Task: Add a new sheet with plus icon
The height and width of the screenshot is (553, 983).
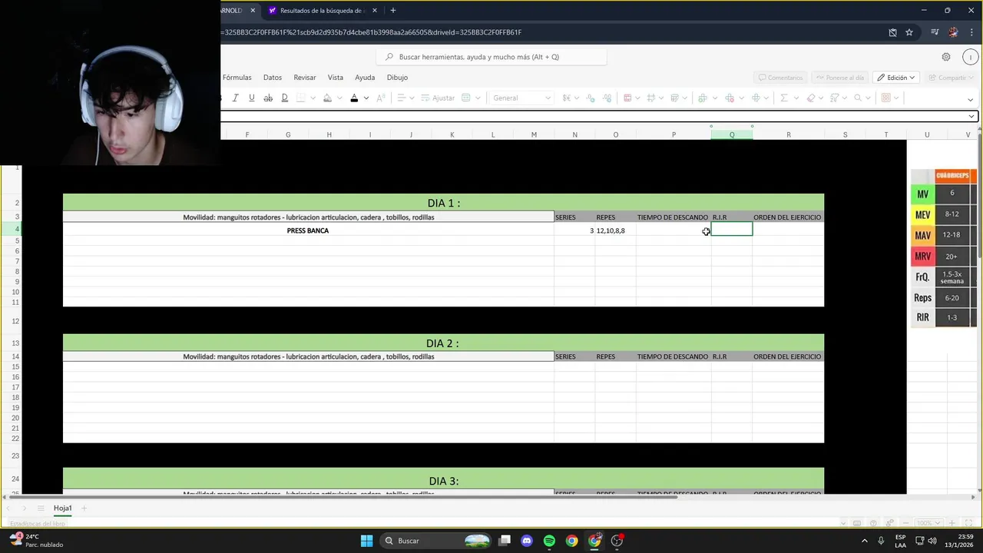Action: click(84, 508)
